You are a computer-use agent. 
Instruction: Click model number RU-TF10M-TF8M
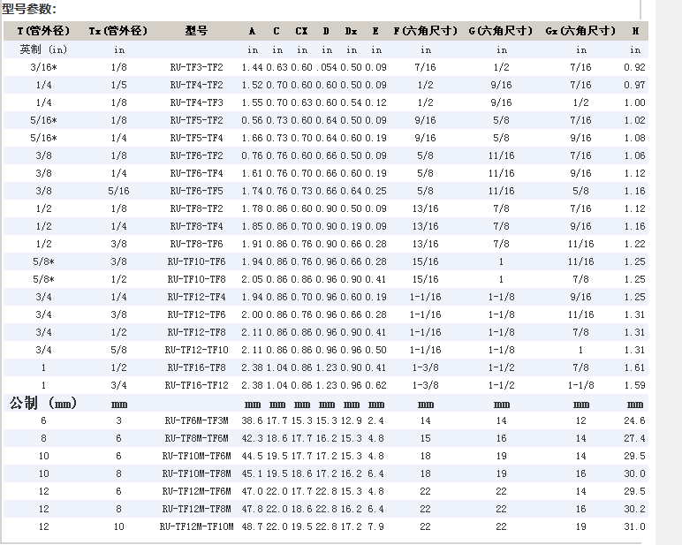coord(196,473)
